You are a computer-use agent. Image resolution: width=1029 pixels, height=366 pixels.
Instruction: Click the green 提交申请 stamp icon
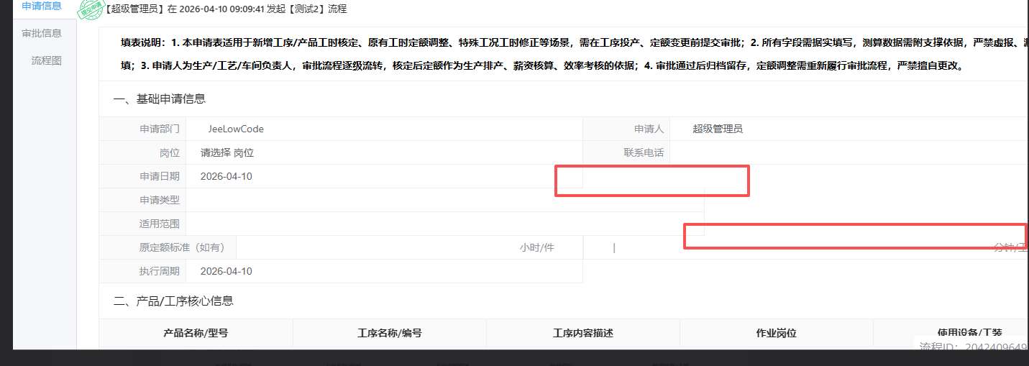coord(91,11)
